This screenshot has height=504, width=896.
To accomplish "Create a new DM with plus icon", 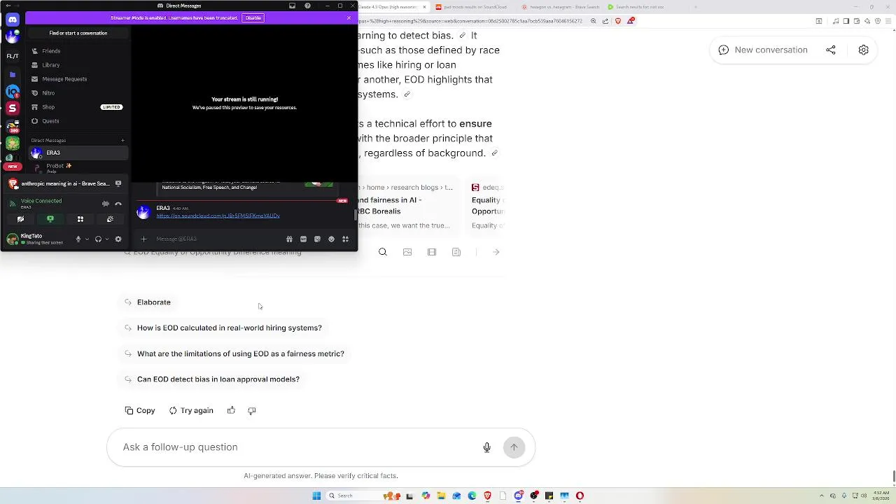I will pyautogui.click(x=122, y=141).
